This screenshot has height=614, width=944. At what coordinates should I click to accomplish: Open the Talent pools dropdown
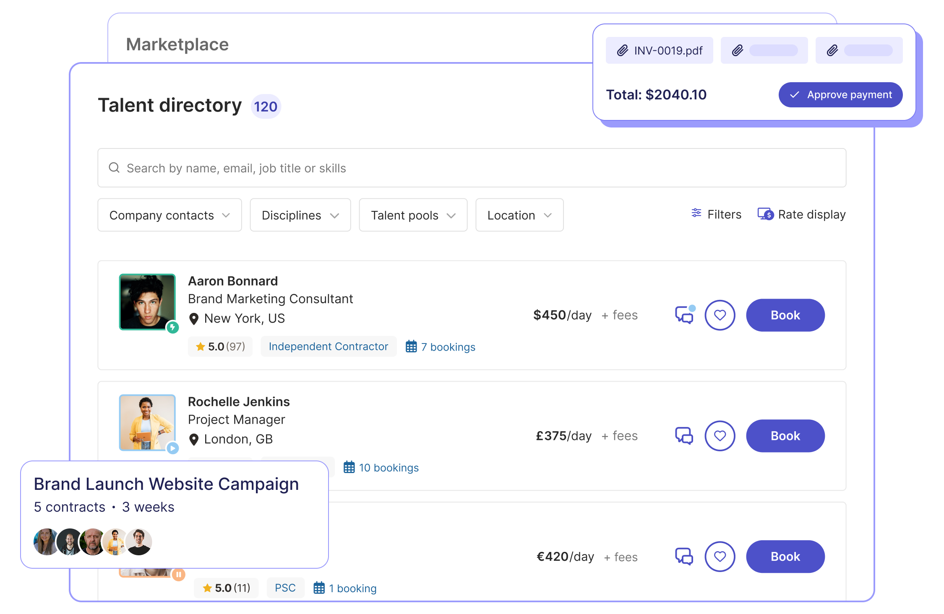point(413,215)
